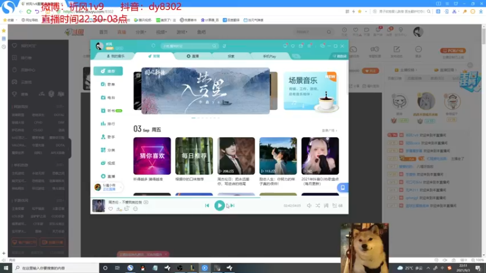
Task: Open the 国风 banner in carousel
Action: [205, 90]
